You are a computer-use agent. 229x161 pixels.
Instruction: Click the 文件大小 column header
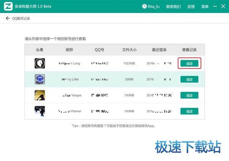pyautogui.click(x=129, y=50)
